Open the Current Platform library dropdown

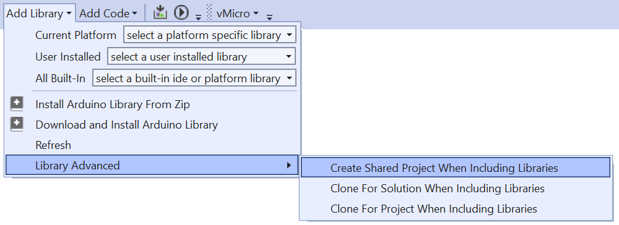click(x=209, y=35)
